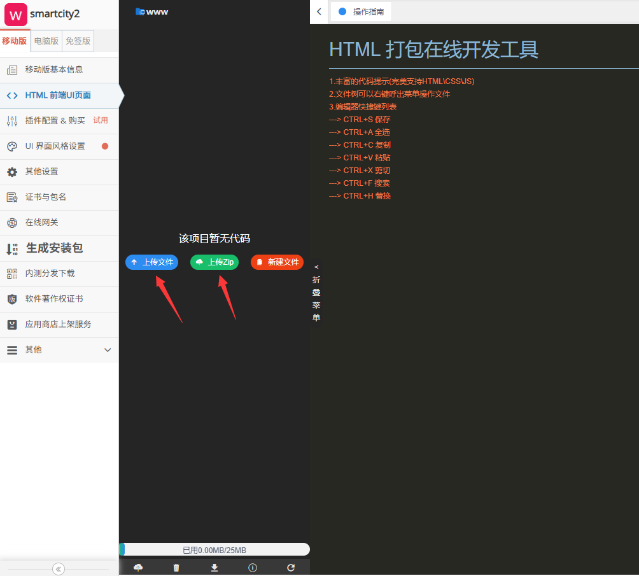Click the cloud upload icon in bottom toolbar
Image resolution: width=639 pixels, height=576 pixels.
click(x=138, y=568)
